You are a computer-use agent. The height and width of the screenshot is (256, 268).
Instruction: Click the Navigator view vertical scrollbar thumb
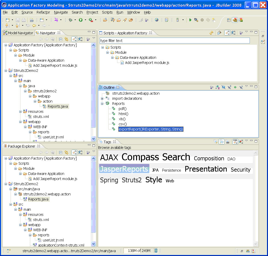tap(93, 88)
